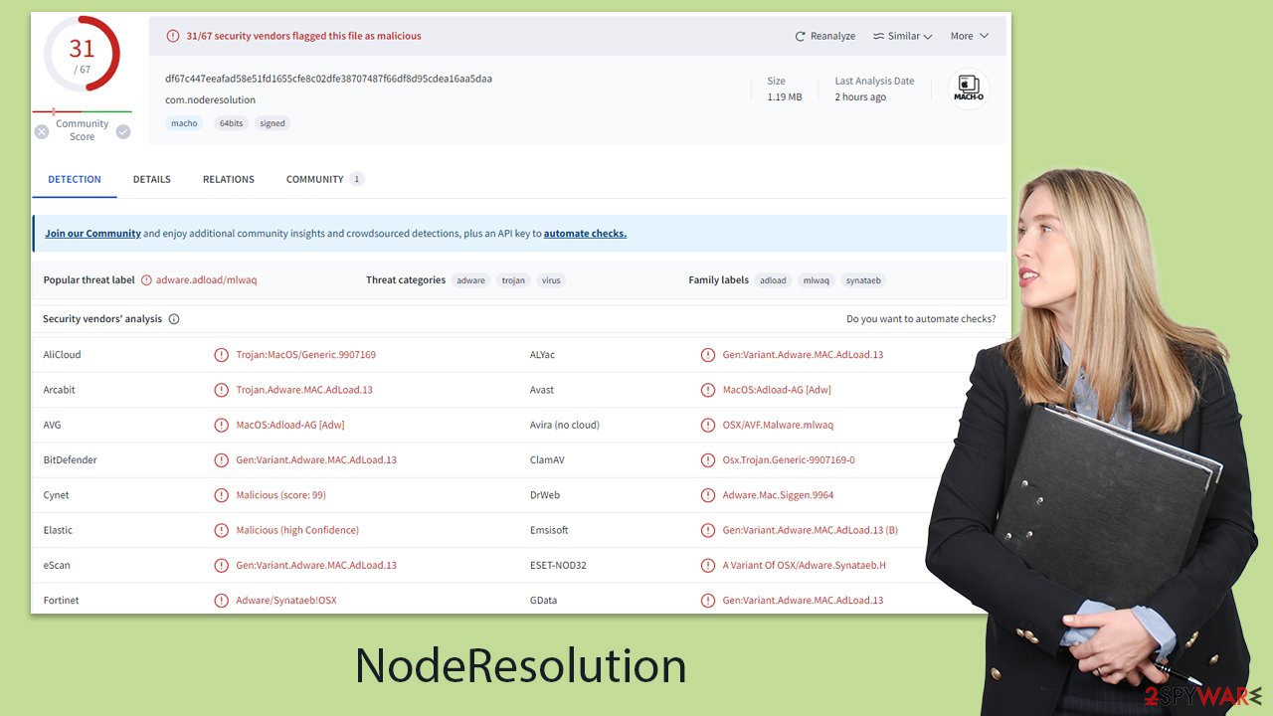Click the Malicious (high Confidence) result
Screen dimensions: 1273x716
(297, 530)
